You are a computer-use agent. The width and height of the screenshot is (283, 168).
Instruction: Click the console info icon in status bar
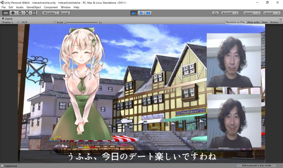click(x=2, y=166)
